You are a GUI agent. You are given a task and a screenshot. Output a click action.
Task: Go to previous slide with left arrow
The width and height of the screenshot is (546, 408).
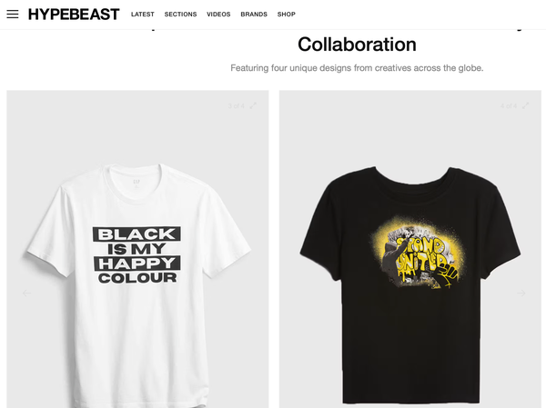coord(26,294)
